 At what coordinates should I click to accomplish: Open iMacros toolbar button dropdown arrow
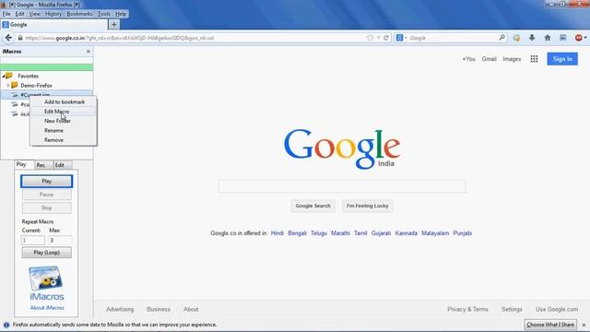coord(585,38)
